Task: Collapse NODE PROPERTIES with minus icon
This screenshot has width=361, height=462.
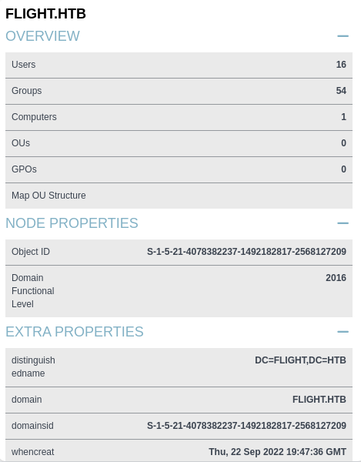Action: tap(343, 223)
